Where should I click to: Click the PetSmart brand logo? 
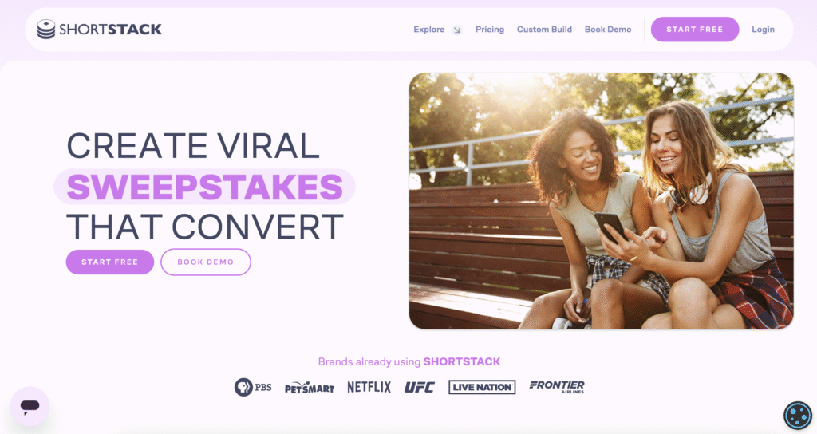pos(310,388)
